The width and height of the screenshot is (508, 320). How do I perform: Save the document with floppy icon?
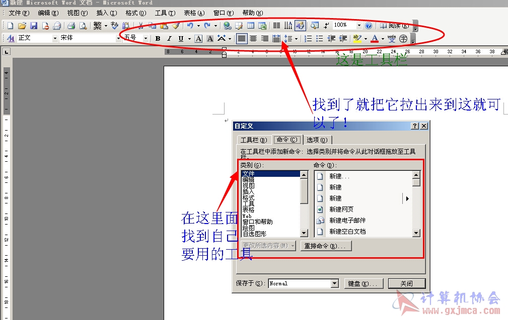pos(34,26)
